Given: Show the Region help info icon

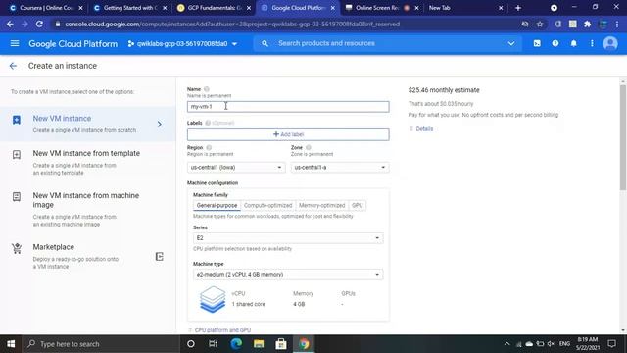Looking at the screenshot, I should (209, 148).
